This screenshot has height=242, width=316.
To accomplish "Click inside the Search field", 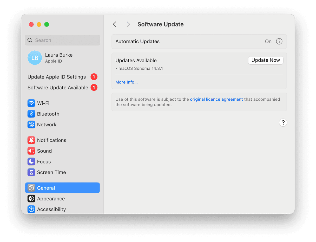I will 62,40.
